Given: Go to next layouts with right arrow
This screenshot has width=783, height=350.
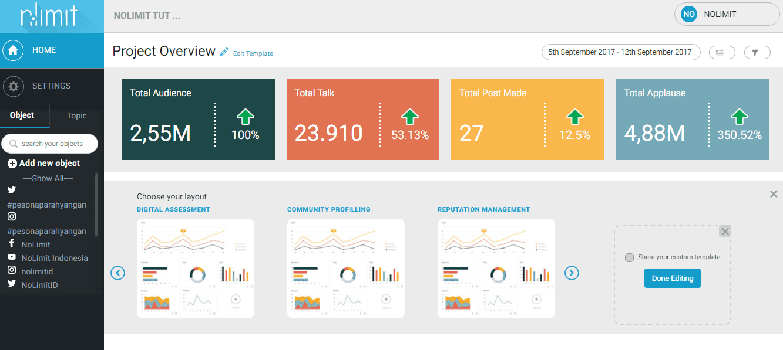Looking at the screenshot, I should click(572, 273).
